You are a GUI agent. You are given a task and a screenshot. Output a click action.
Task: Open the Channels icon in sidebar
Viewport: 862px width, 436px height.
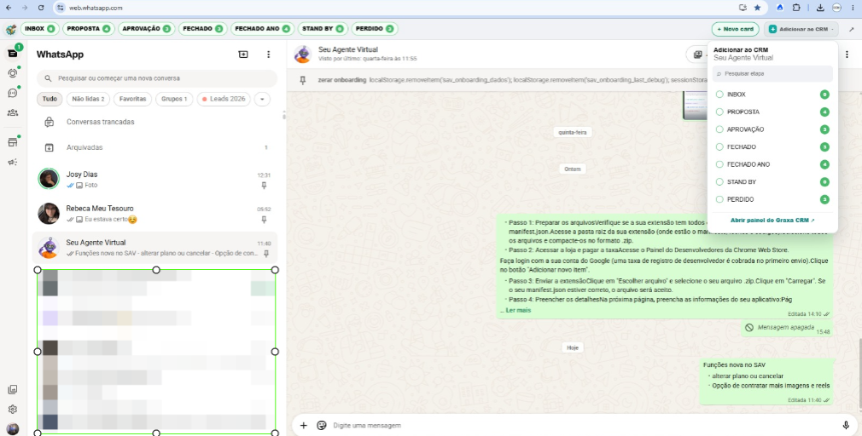13,93
